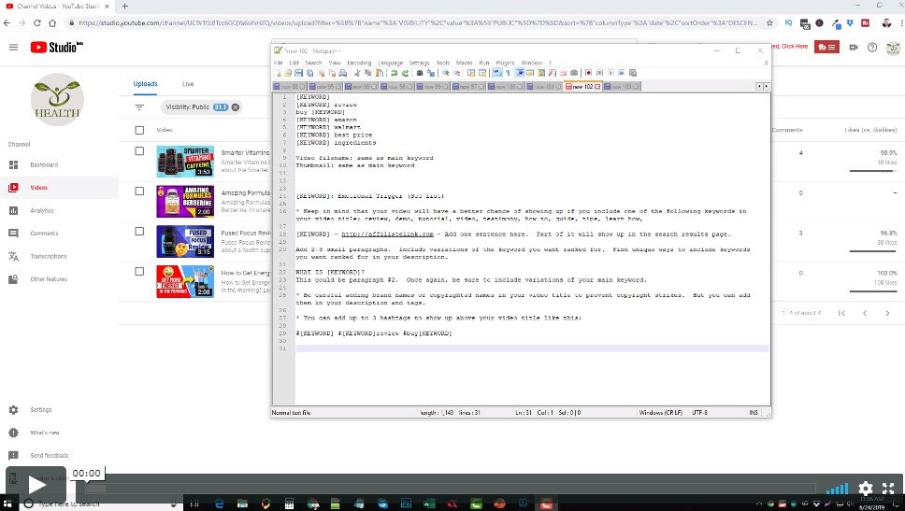Click the Analytics bar chart icon
The image size is (905, 511).
(14, 210)
